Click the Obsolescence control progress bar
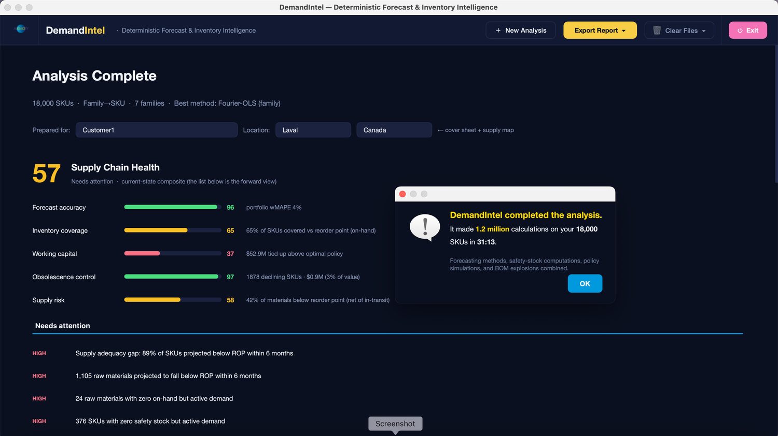 click(173, 277)
